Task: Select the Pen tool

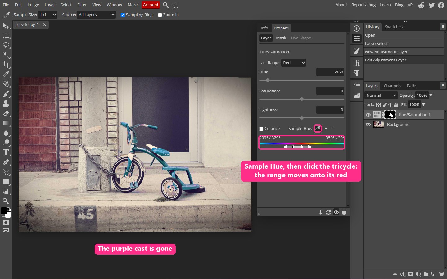Action: (6, 162)
